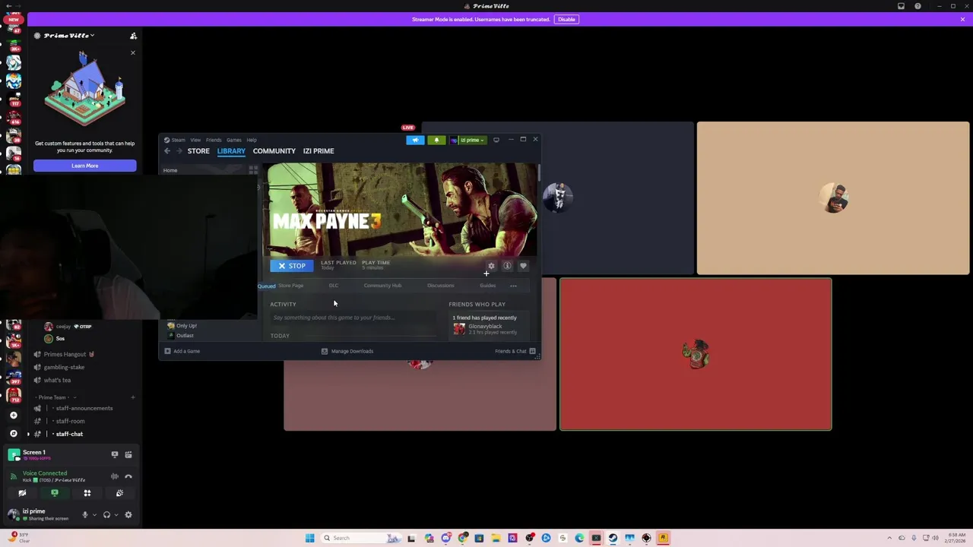Switch Steam to Big Picture mode icon
Screen dimensions: 973x547
tap(496, 140)
